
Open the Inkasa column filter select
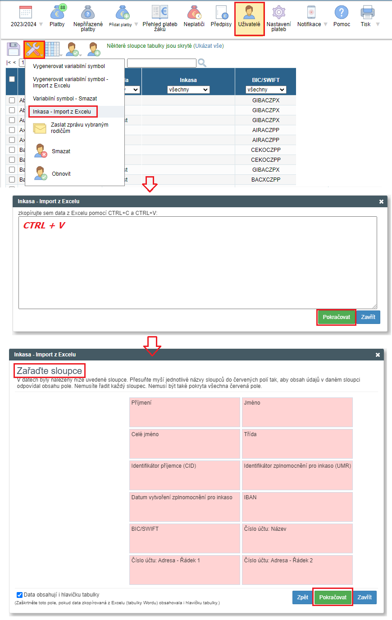(x=188, y=90)
